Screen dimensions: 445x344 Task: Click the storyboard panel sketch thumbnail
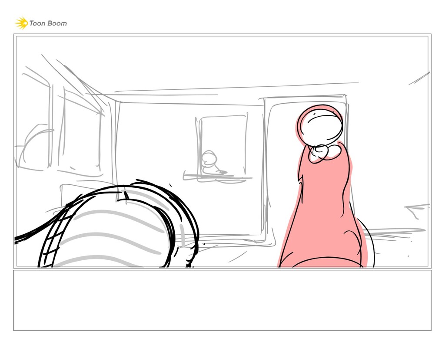click(x=222, y=151)
